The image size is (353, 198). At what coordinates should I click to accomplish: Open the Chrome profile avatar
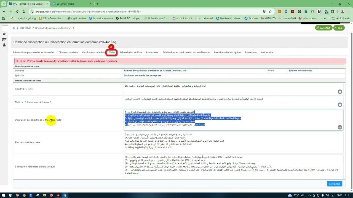[x=342, y=12]
